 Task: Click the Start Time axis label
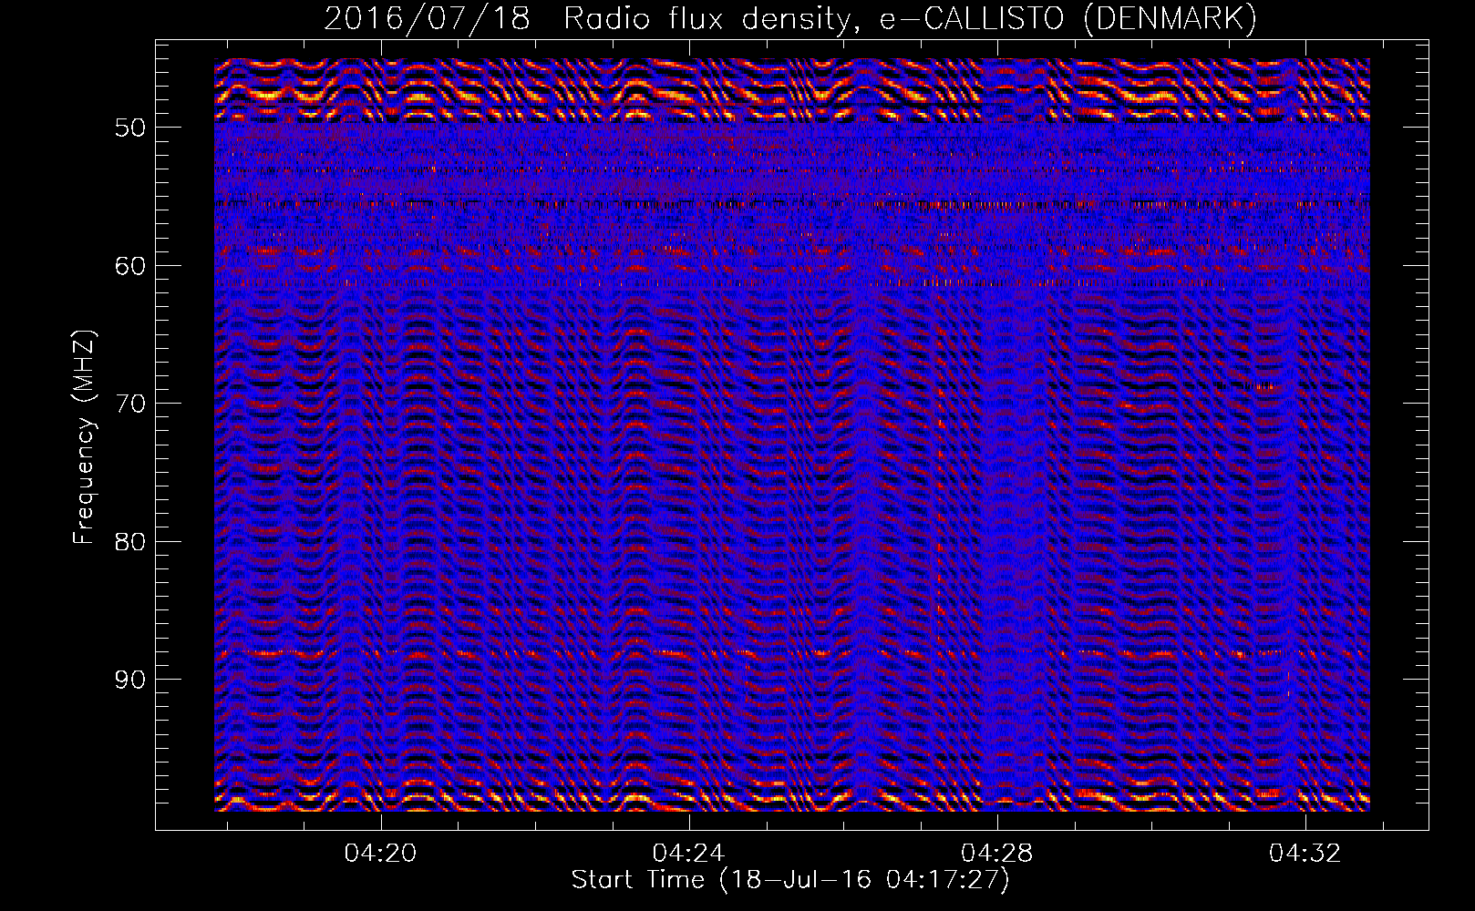click(790, 880)
